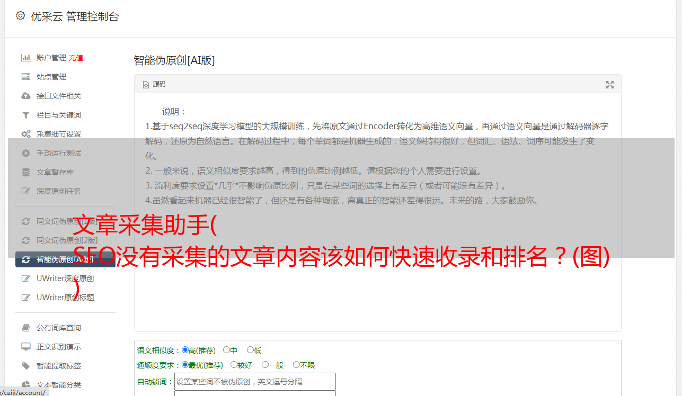The image size is (682, 396).
Task: Click the server icon next to 站点管理
Action: coord(25,77)
